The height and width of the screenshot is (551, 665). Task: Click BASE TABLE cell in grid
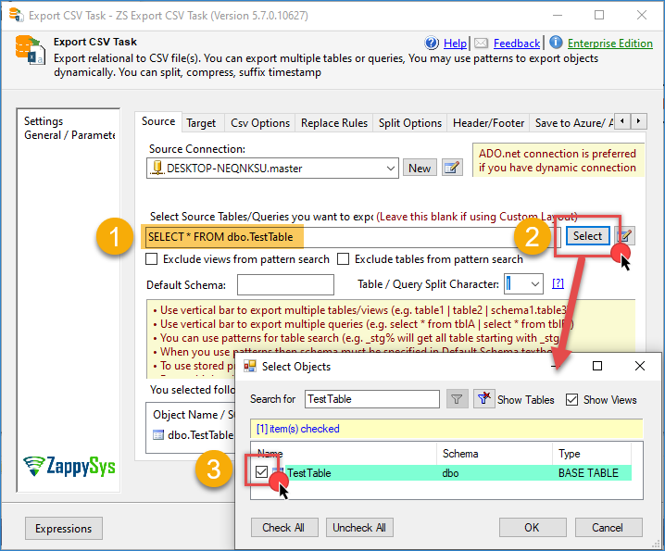[x=588, y=472]
